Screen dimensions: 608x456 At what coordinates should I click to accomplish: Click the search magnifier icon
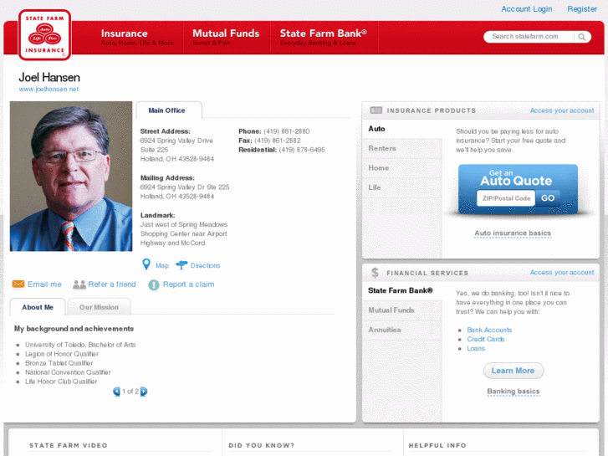coord(581,37)
